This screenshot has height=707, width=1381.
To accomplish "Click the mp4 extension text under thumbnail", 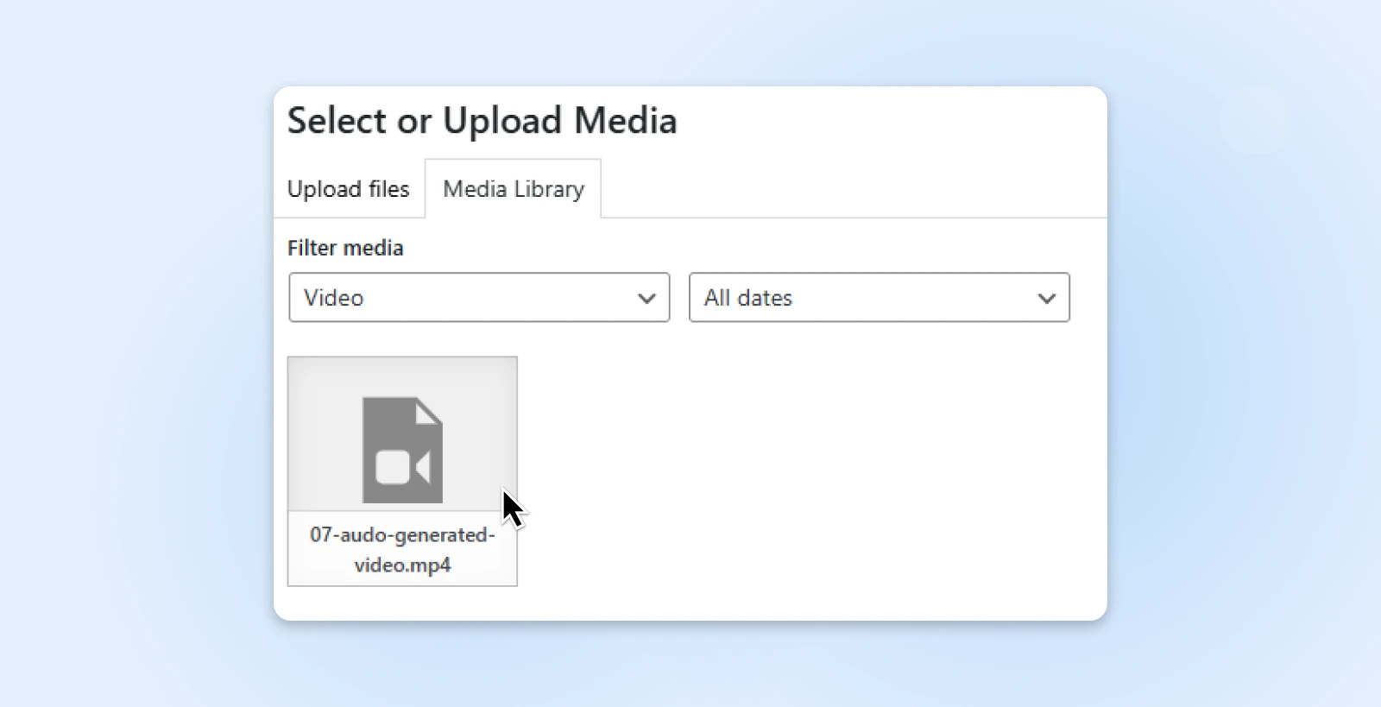I will 432,565.
